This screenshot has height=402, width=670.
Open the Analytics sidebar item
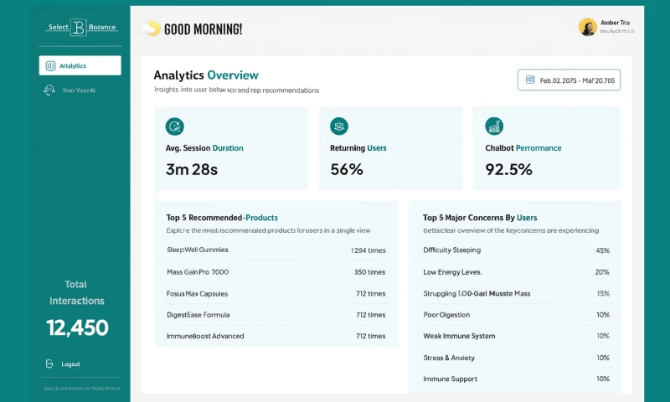(x=80, y=65)
